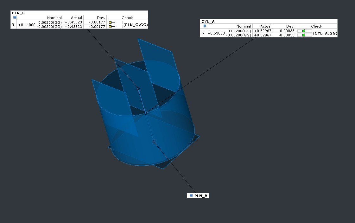355x223 pixels.
Task: Click the CYL_A.GG check reference
Action: pos(325,33)
